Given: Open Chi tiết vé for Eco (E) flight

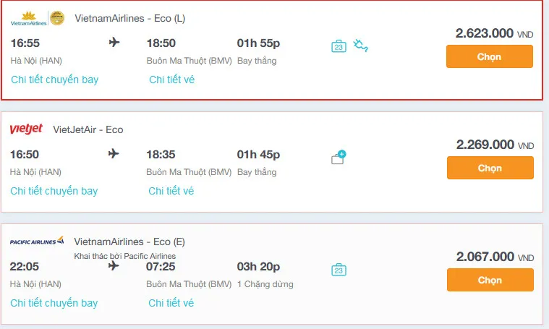Looking at the screenshot, I should (171, 303).
